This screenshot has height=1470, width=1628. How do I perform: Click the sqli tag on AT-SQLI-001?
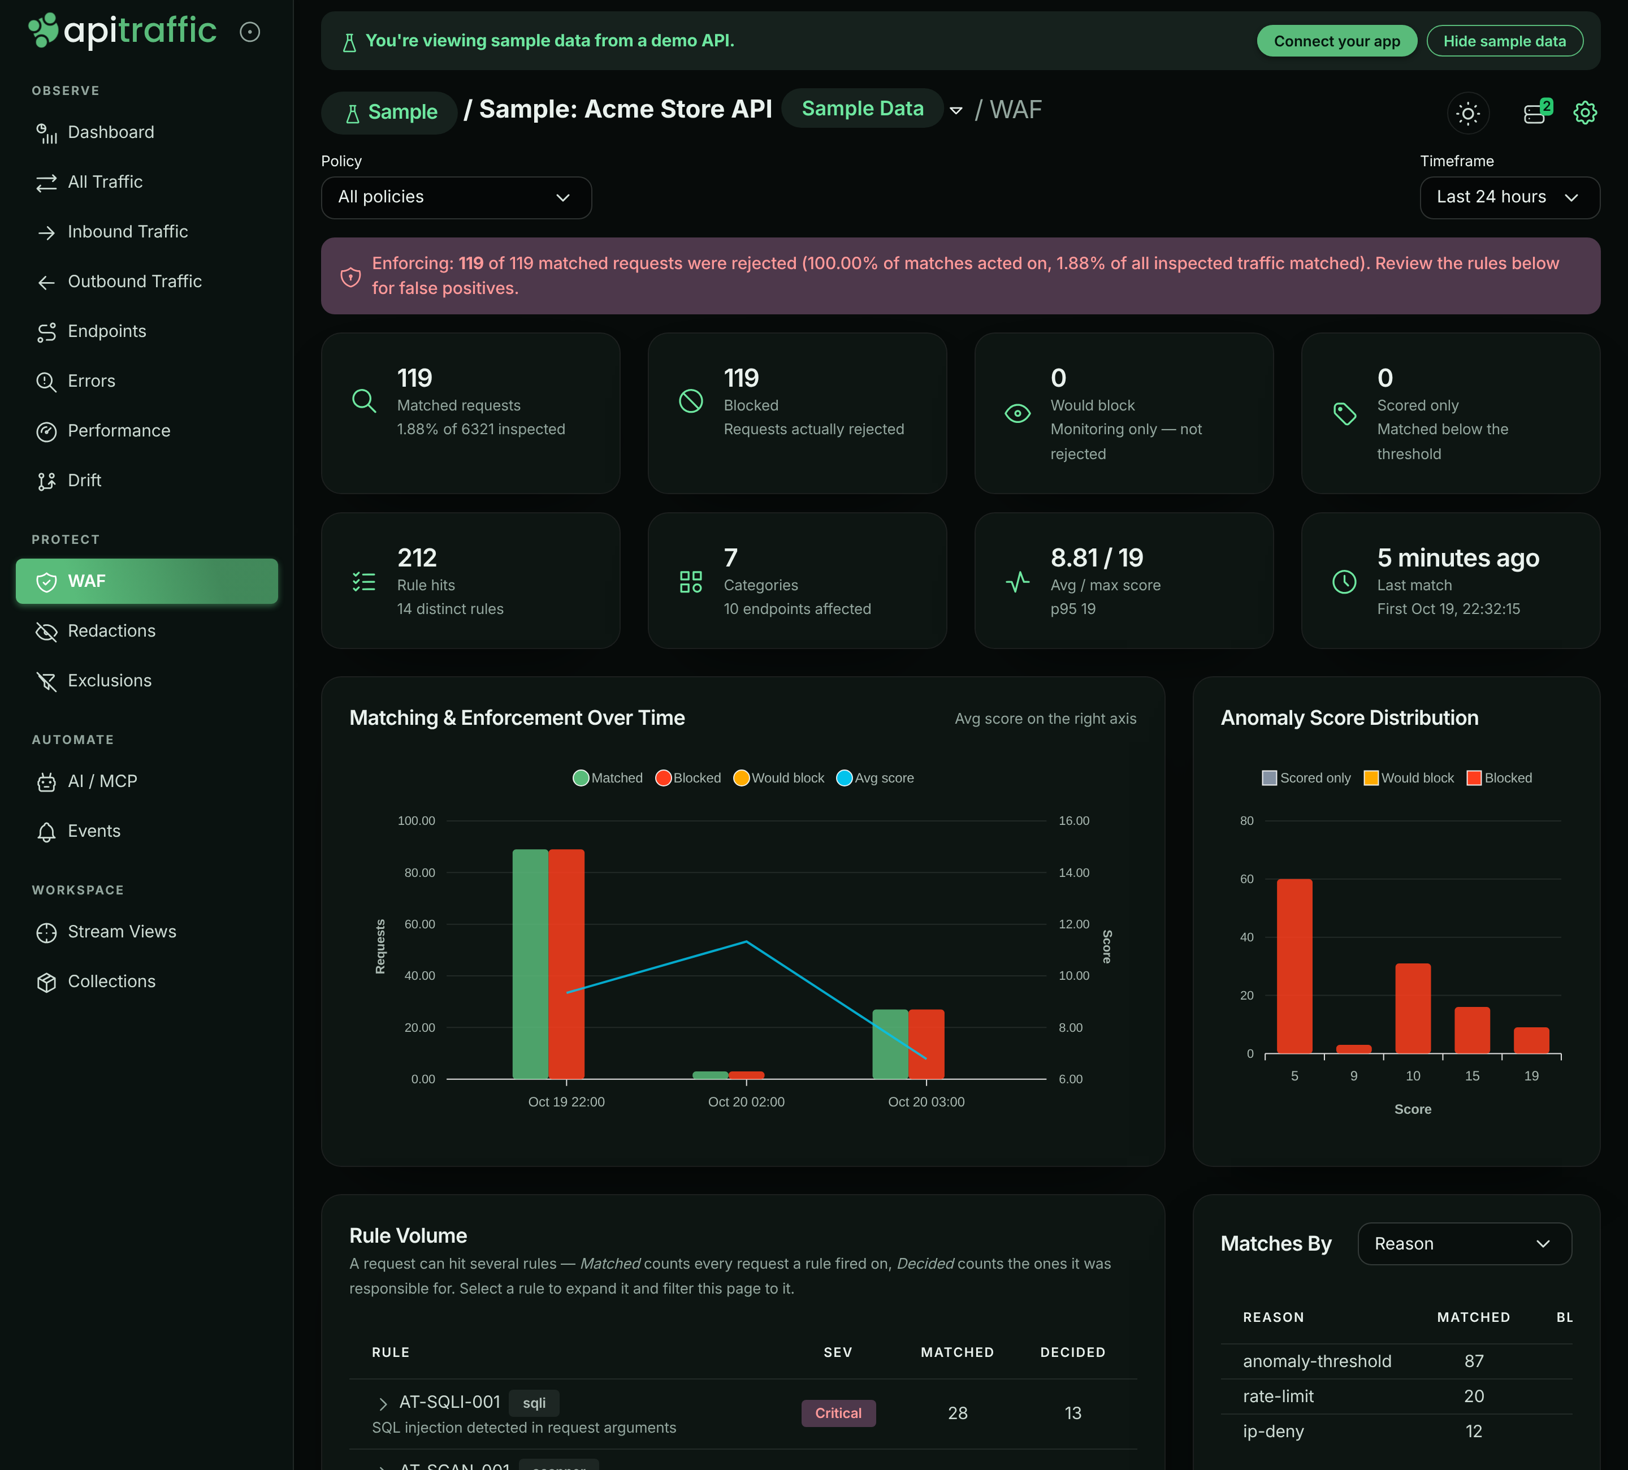pyautogui.click(x=534, y=1403)
